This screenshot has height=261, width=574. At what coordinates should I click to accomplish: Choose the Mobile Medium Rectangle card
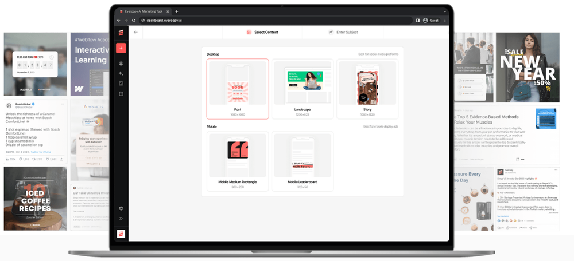point(238,161)
